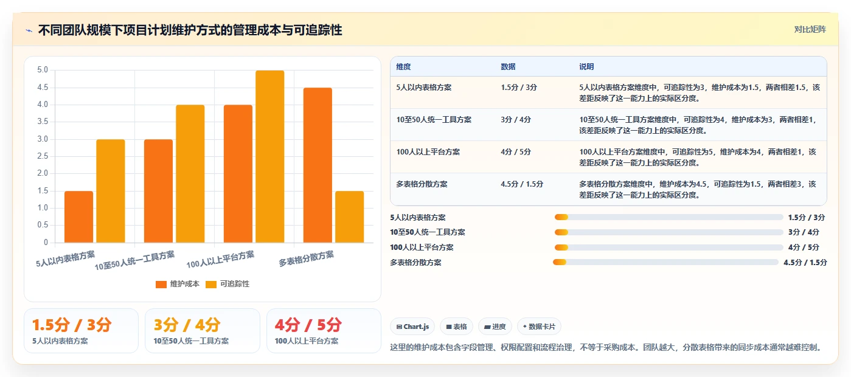Select the 多表格分散方案 table row name
The width and height of the screenshot is (851, 377).
pyautogui.click(x=422, y=184)
